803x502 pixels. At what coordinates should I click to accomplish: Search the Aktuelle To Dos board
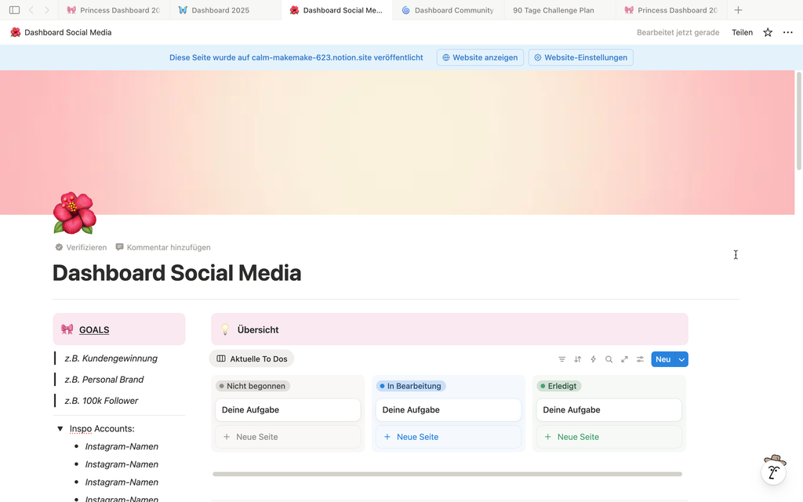609,359
